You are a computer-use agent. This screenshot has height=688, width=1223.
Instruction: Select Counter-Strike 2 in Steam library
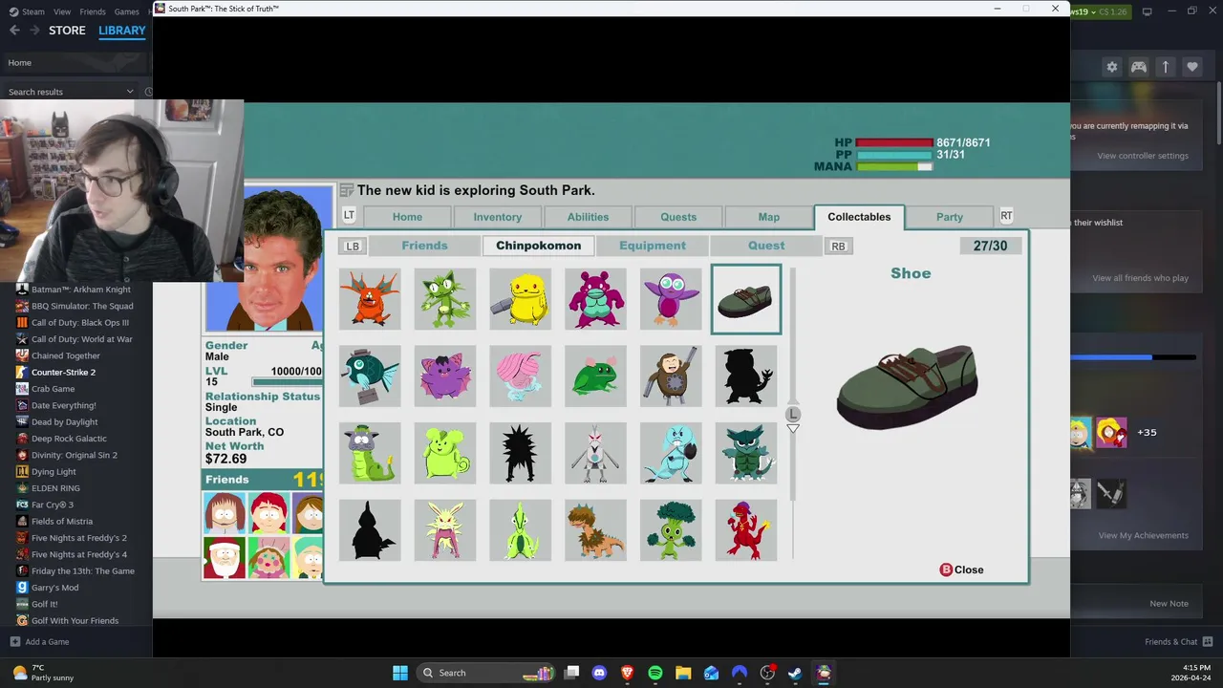click(x=63, y=372)
